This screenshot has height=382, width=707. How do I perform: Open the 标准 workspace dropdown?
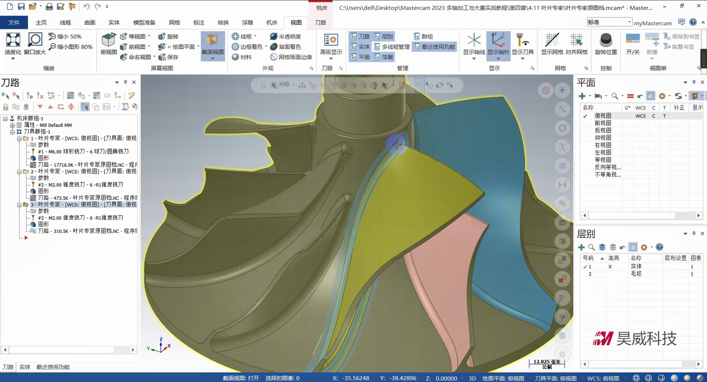click(609, 22)
